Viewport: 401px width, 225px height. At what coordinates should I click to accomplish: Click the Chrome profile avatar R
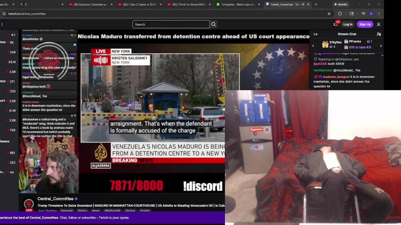click(371, 14)
